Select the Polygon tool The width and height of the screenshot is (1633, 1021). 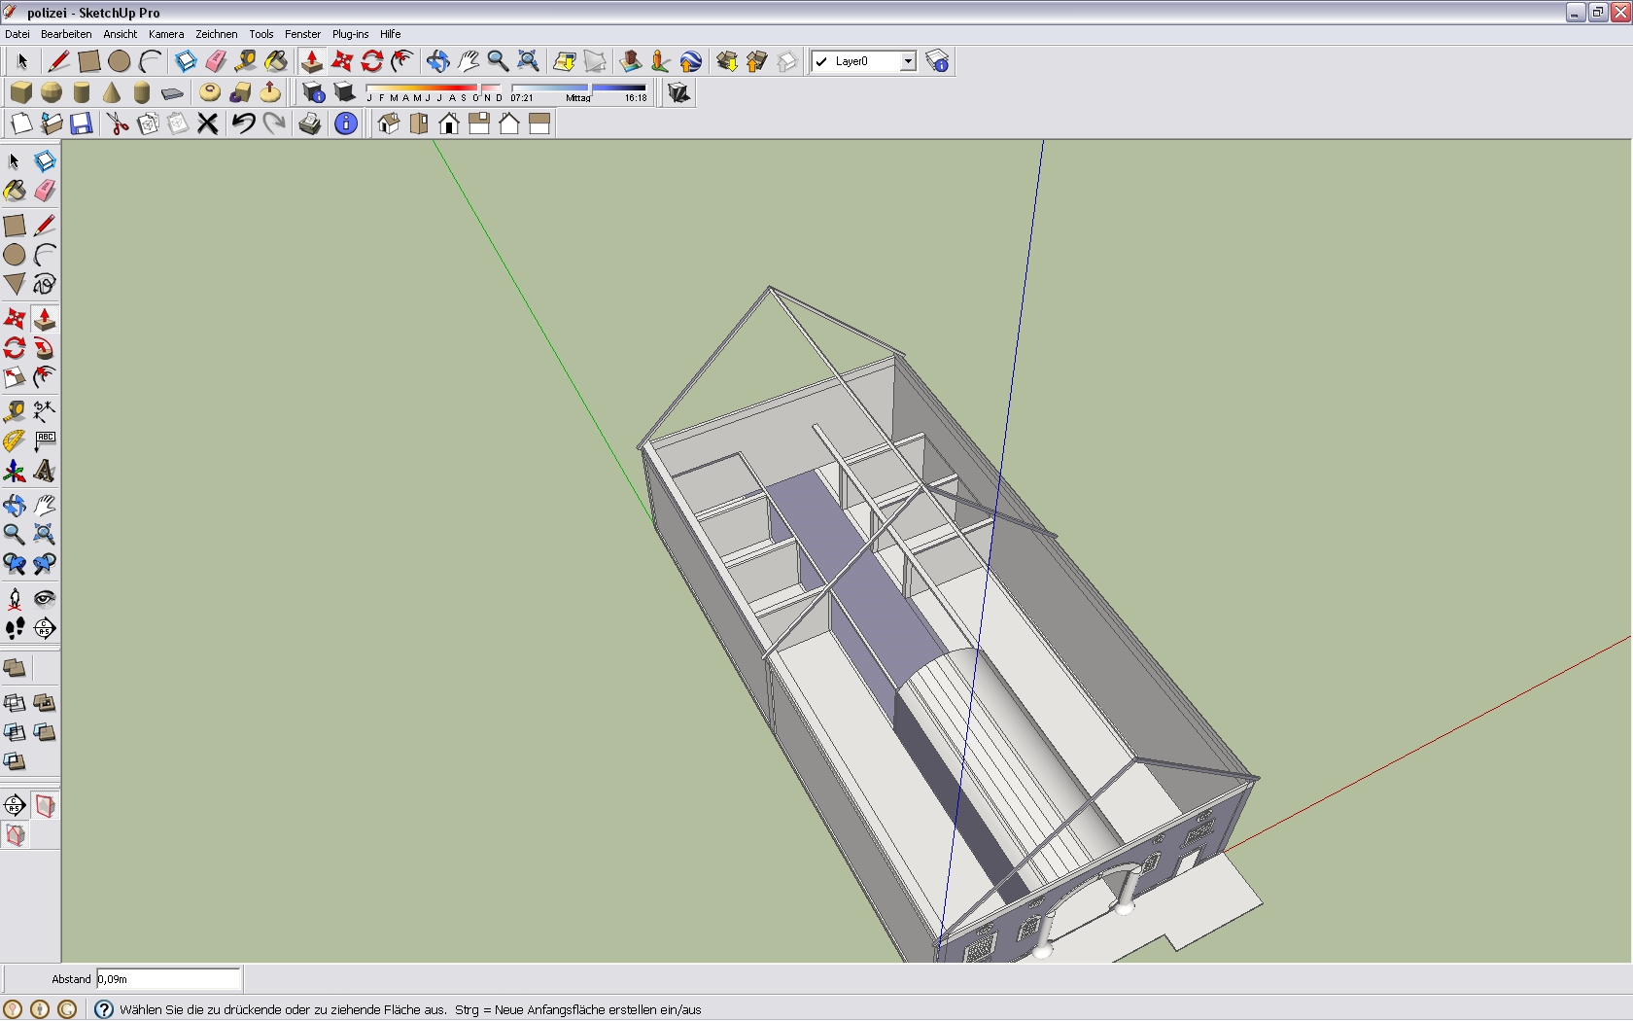pyautogui.click(x=15, y=284)
